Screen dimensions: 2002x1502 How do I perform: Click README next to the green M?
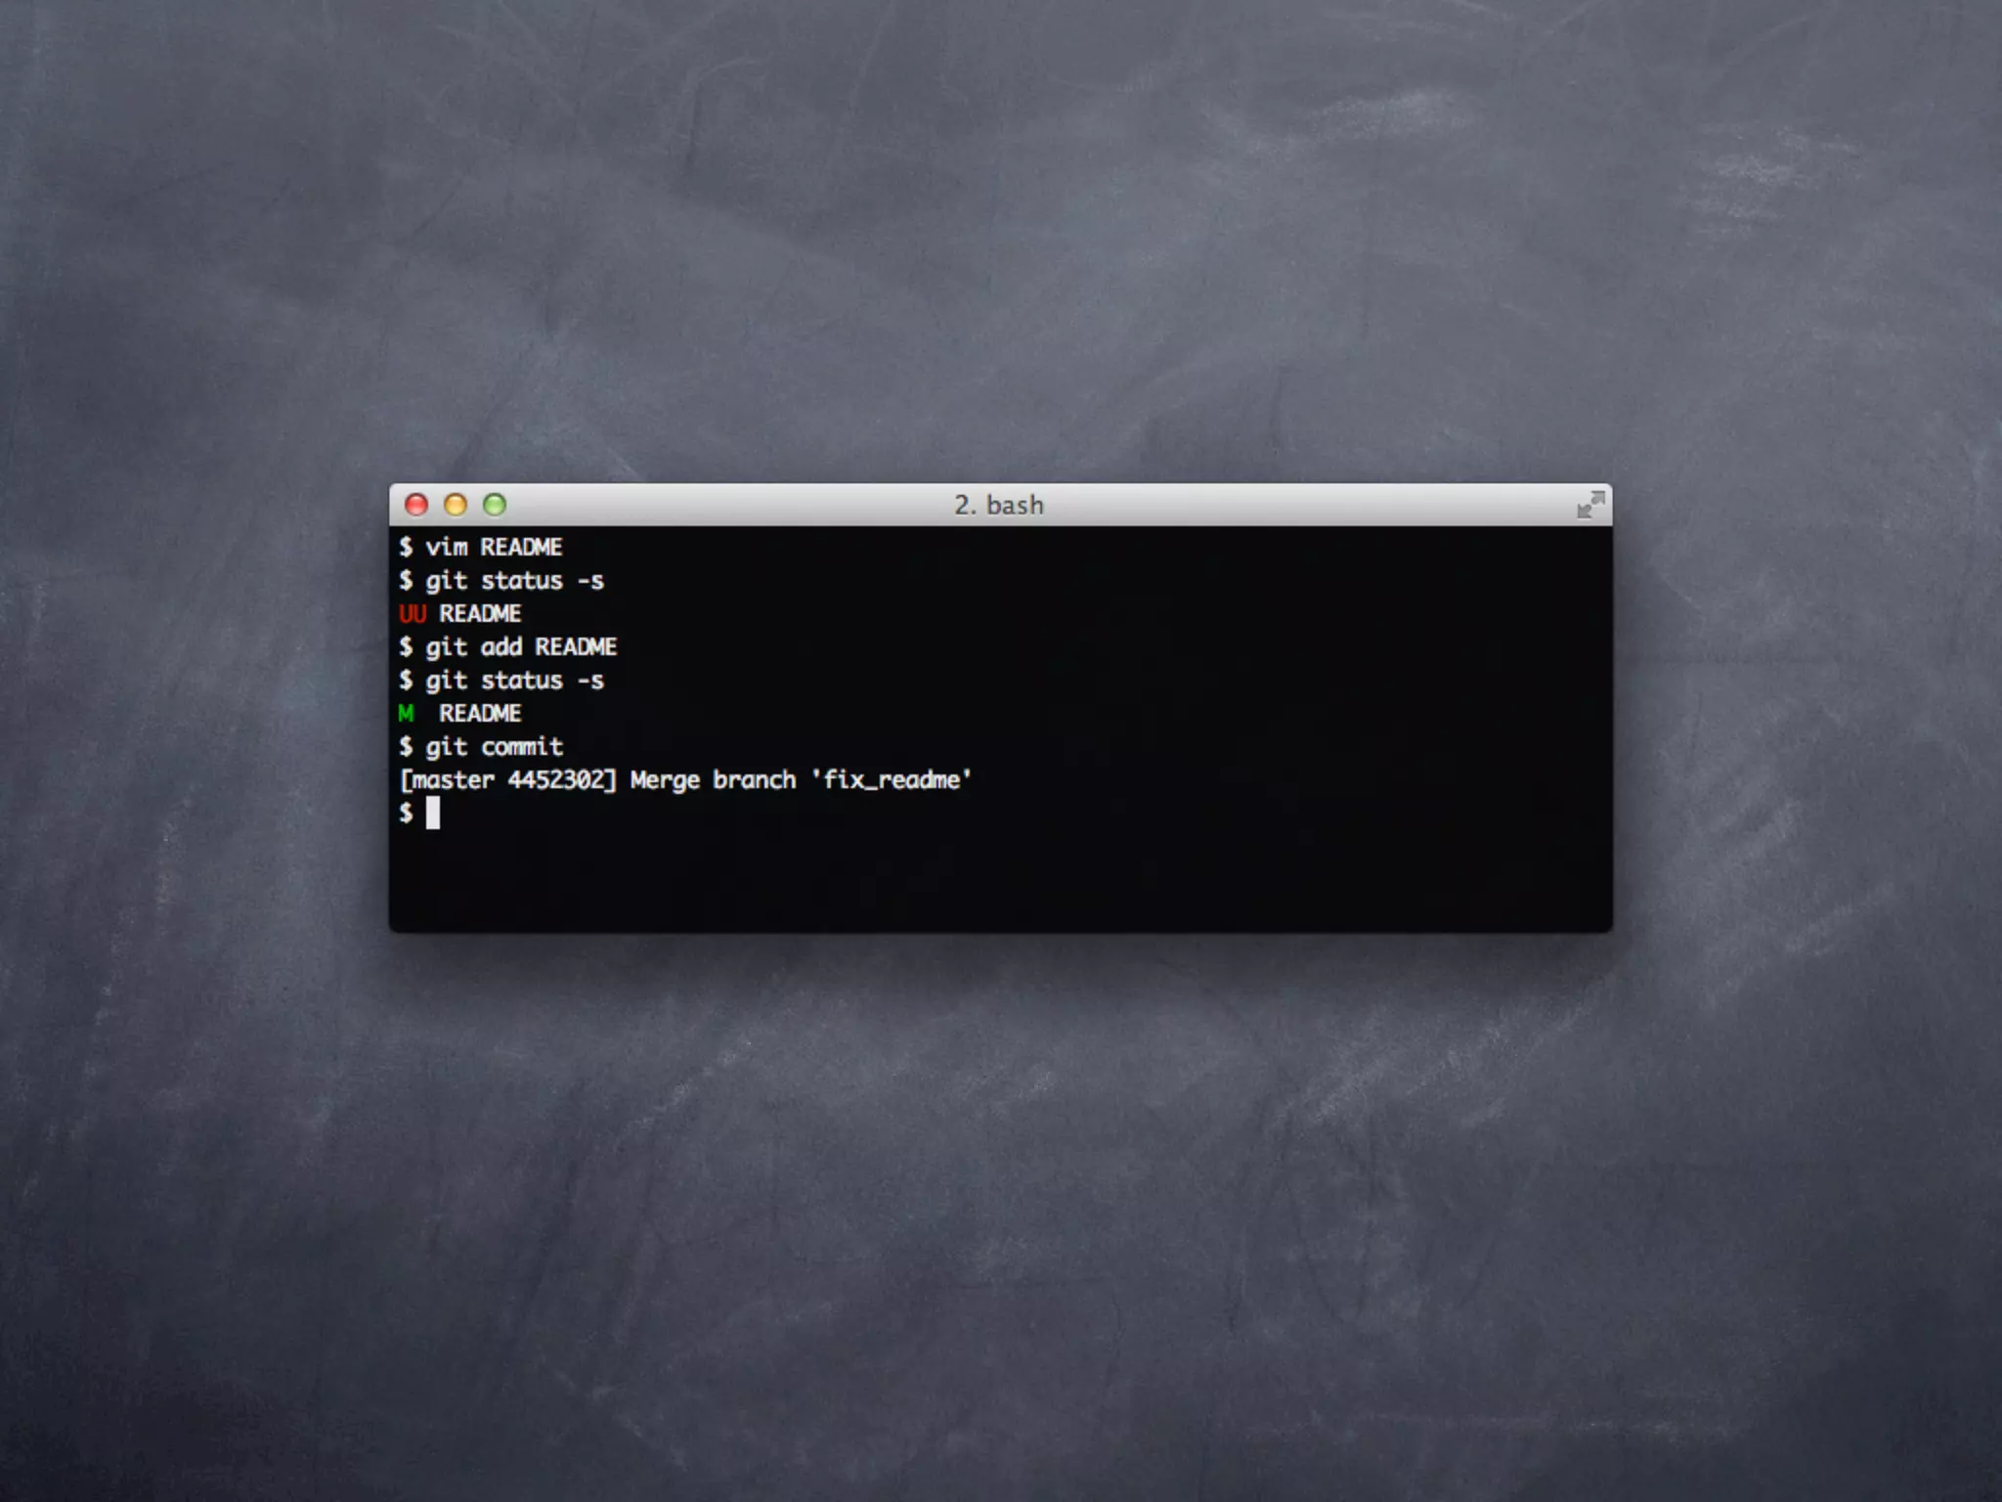coord(480,714)
